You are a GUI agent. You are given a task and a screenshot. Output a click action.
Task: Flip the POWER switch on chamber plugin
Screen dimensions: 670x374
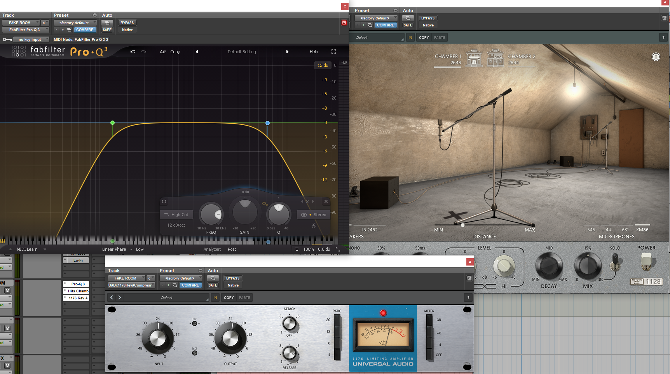pos(646,262)
